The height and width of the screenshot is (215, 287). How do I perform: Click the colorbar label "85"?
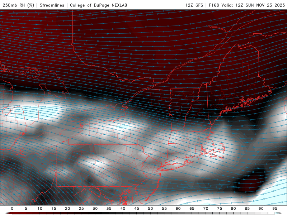tap(247, 209)
